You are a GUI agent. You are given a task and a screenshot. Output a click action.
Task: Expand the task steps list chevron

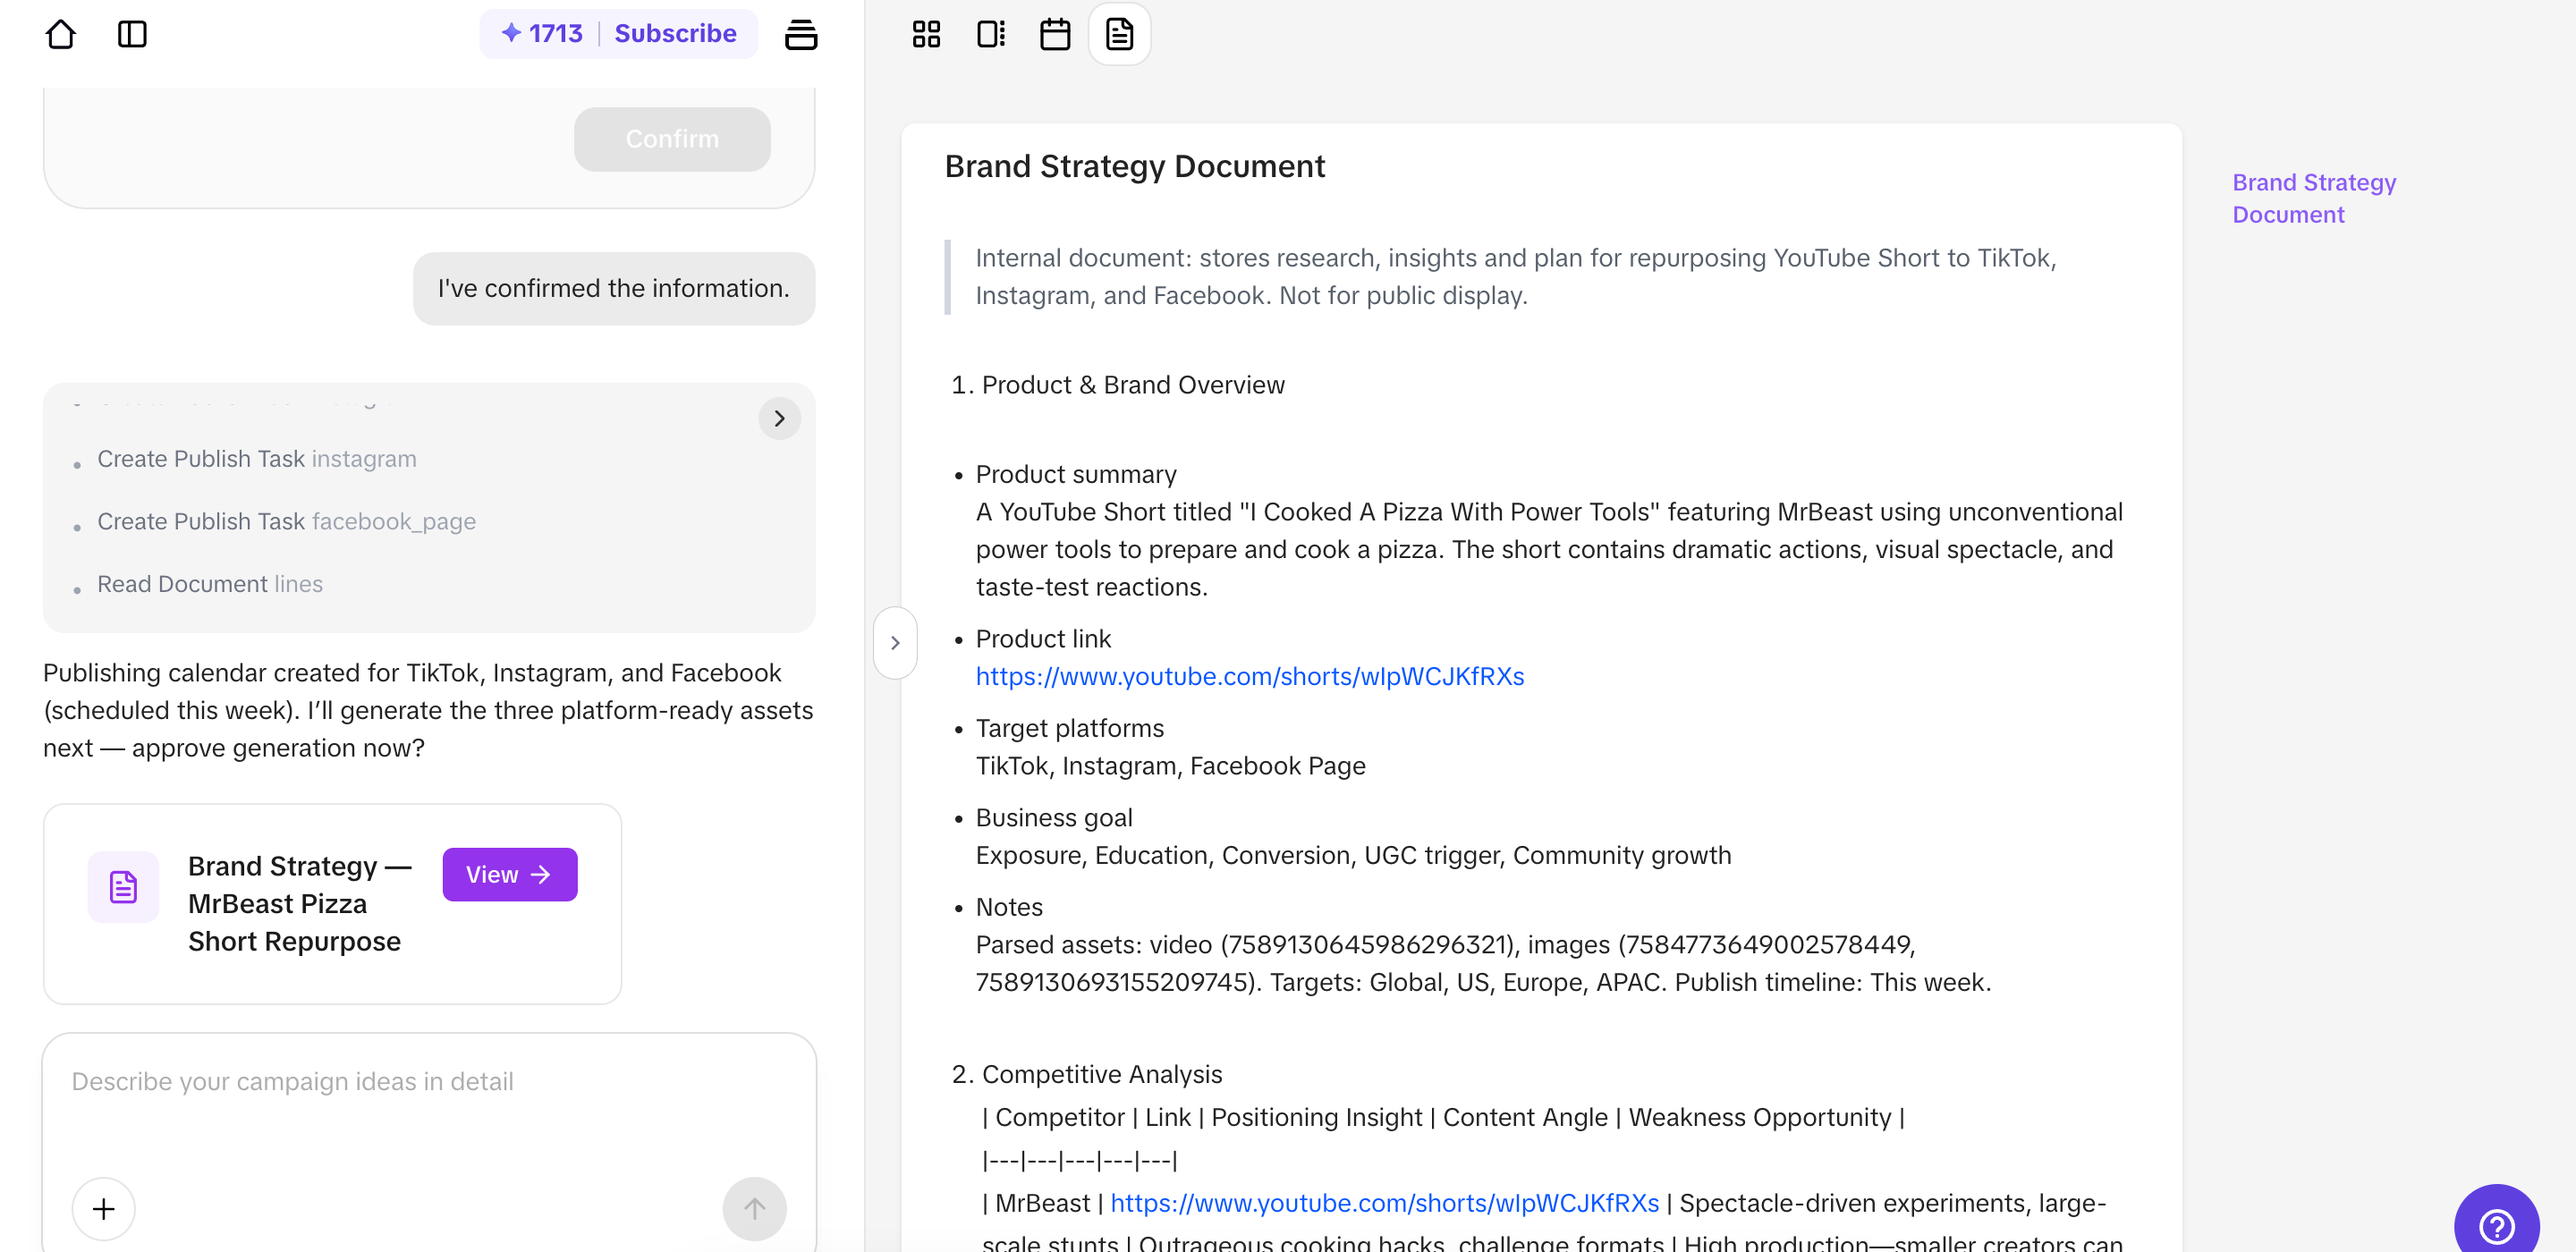coord(779,418)
